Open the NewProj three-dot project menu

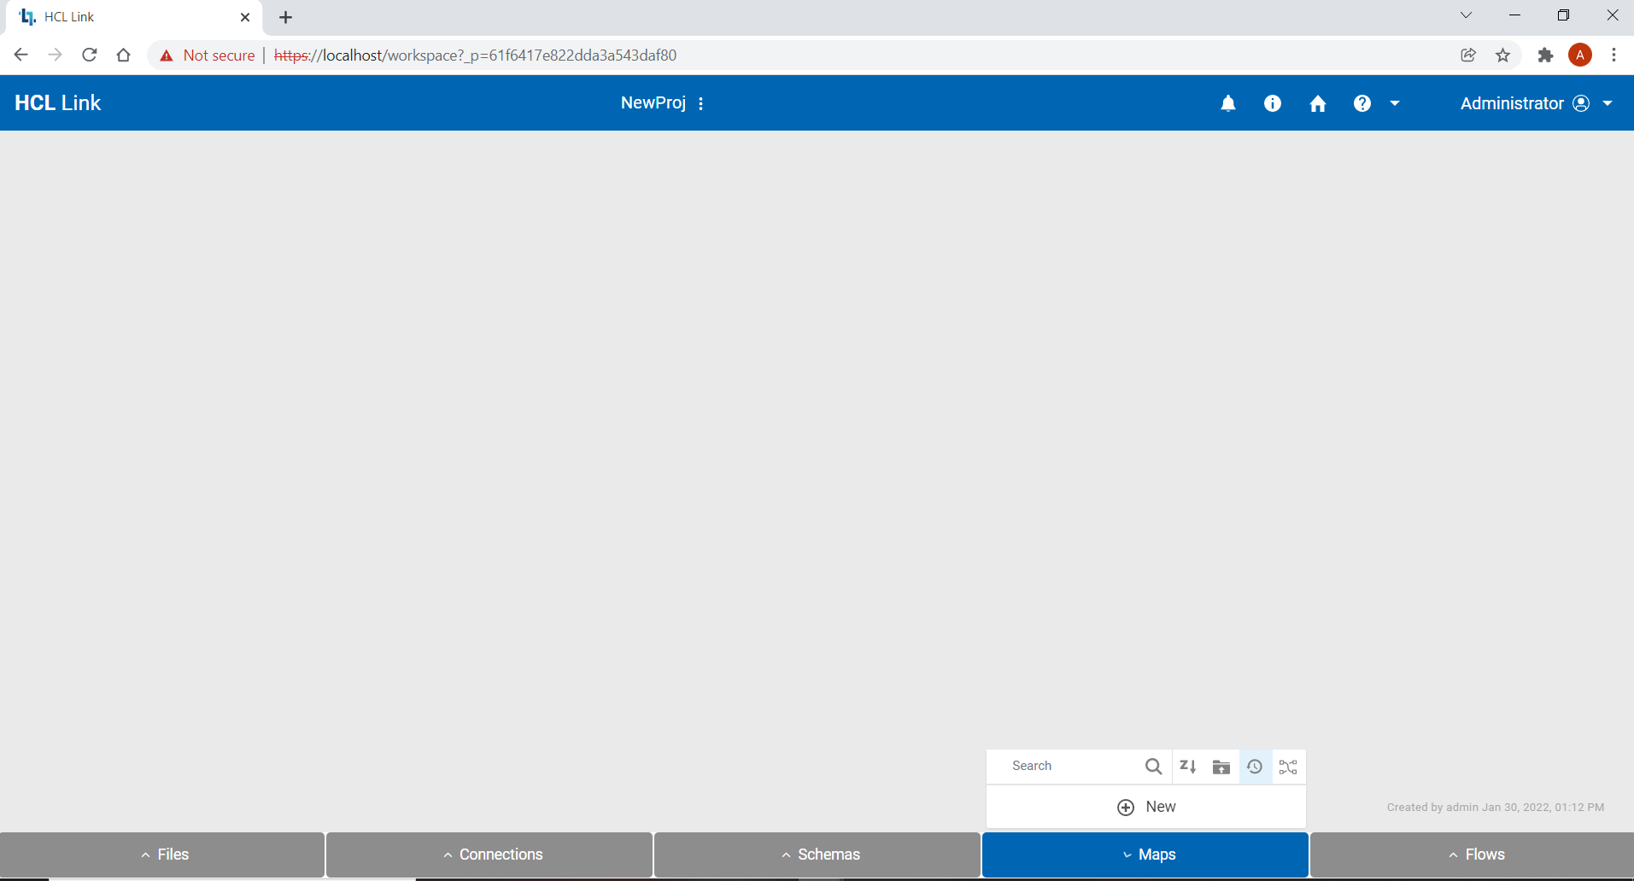pyautogui.click(x=700, y=102)
